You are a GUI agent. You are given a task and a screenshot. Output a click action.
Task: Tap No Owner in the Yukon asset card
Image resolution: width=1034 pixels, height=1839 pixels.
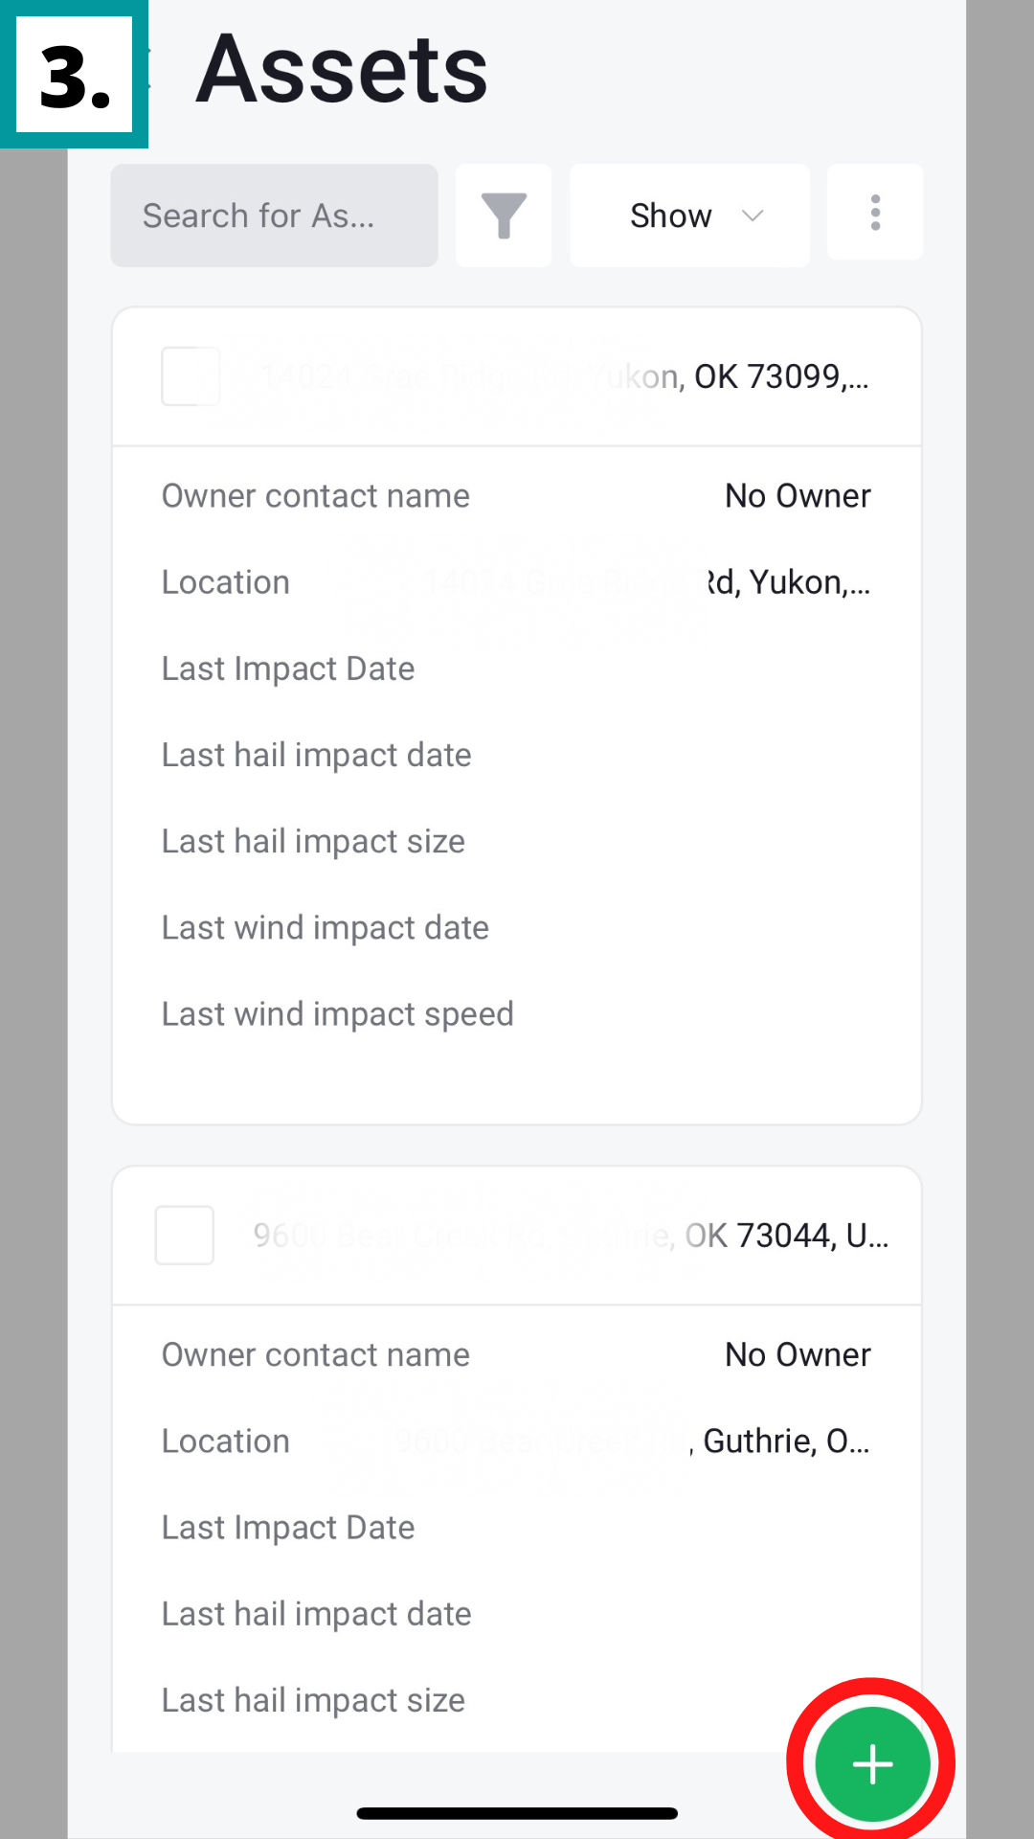click(x=798, y=496)
